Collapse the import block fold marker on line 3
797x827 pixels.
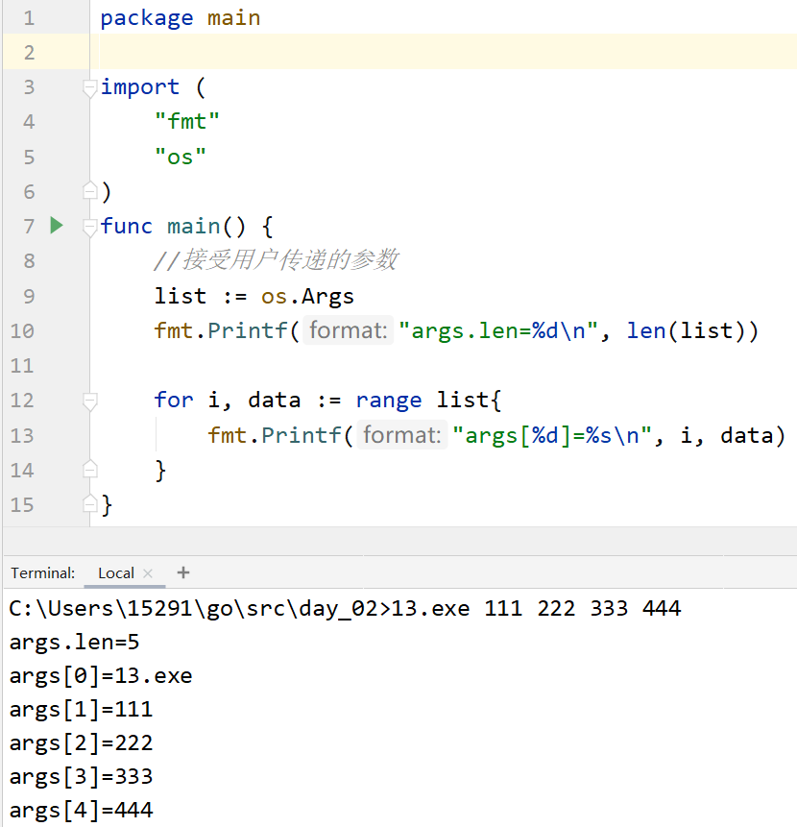click(x=89, y=87)
